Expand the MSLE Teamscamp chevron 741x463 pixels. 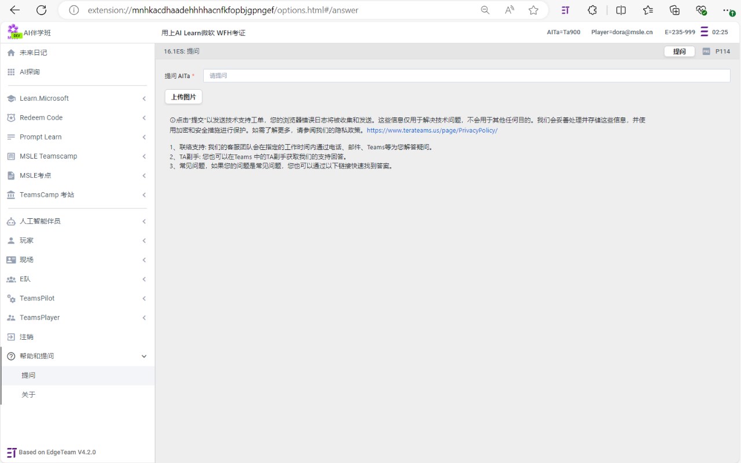(x=144, y=156)
